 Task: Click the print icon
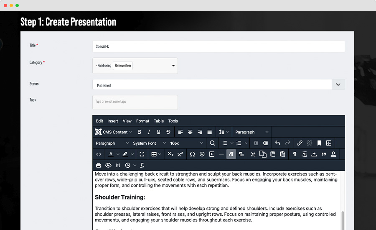coord(99,166)
